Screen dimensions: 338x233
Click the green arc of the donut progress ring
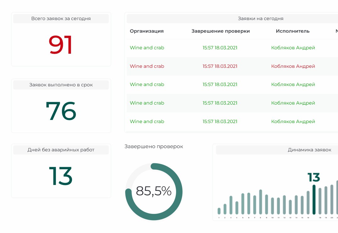[x=179, y=192]
